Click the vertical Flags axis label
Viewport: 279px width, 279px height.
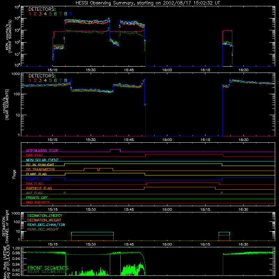[14, 174]
